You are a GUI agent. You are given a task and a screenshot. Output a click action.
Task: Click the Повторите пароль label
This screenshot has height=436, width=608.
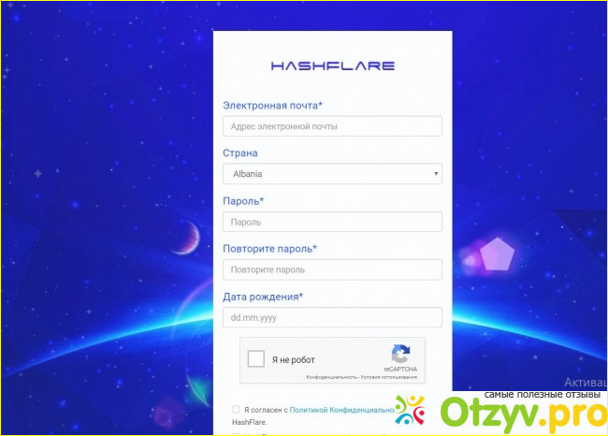[x=269, y=249]
